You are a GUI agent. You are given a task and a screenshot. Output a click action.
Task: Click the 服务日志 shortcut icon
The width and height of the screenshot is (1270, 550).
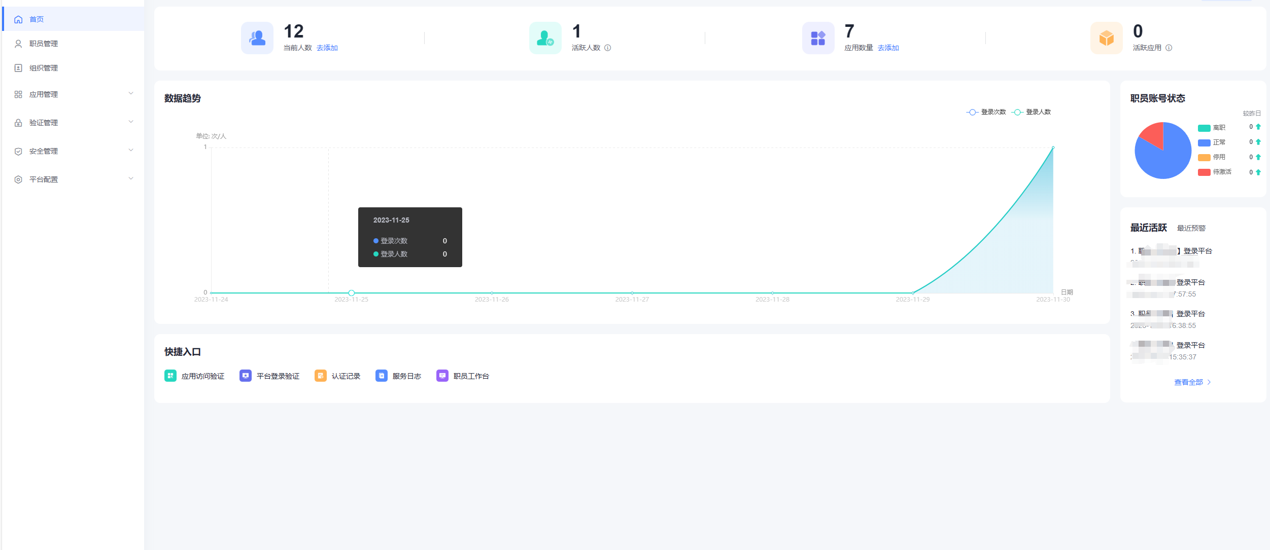382,376
